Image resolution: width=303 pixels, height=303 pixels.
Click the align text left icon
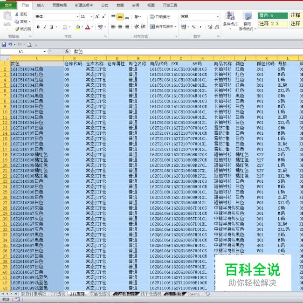113,27
